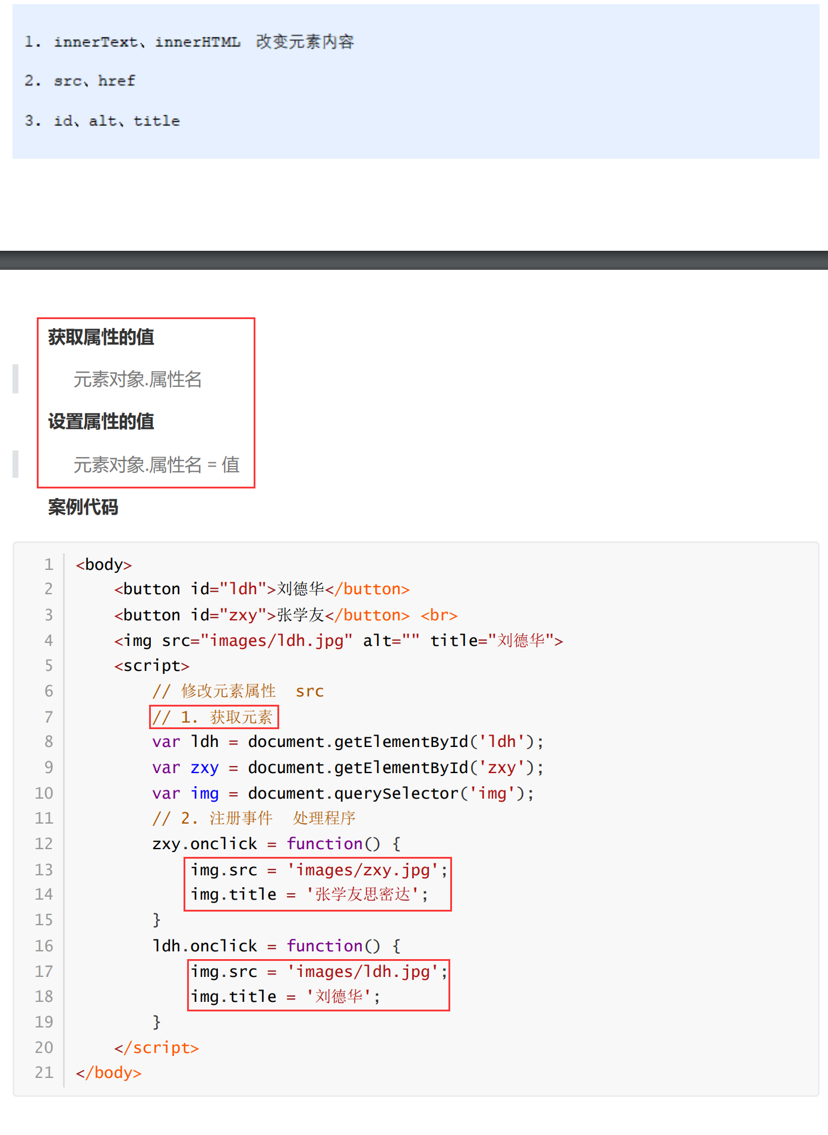Click the line var zxy = document.getElementById('zxy')
Image resolution: width=828 pixels, height=1135 pixels.
(x=348, y=768)
